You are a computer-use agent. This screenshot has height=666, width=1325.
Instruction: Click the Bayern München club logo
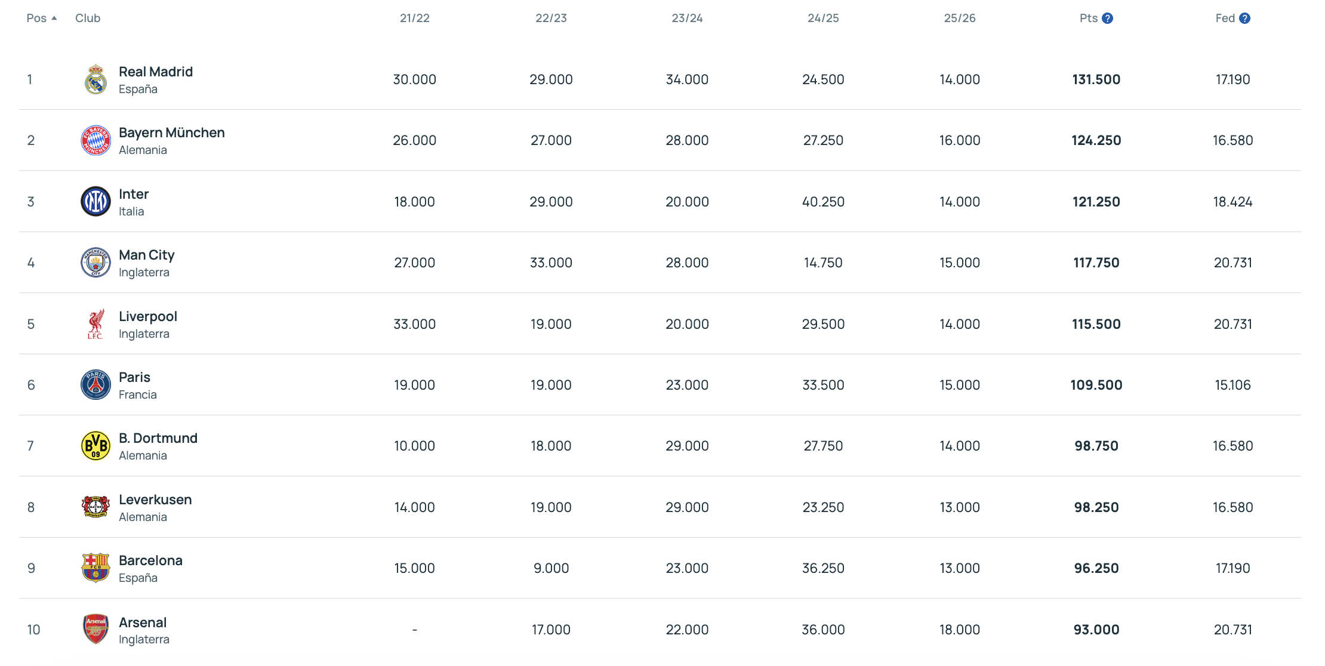95,141
